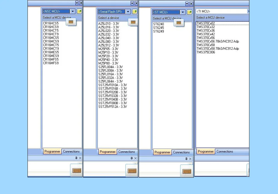
Task: Switch to Connections tab in ST MCU window
Action: click(182, 152)
